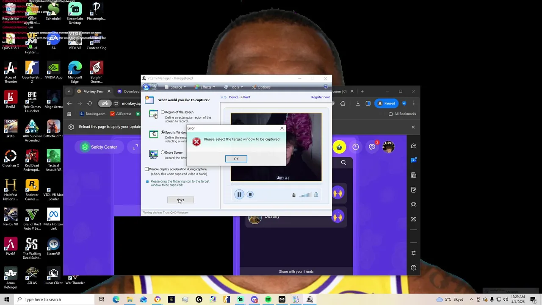Viewport: 542px width, 305px height.
Task: Open the browser three-dot menu
Action: pos(414,103)
